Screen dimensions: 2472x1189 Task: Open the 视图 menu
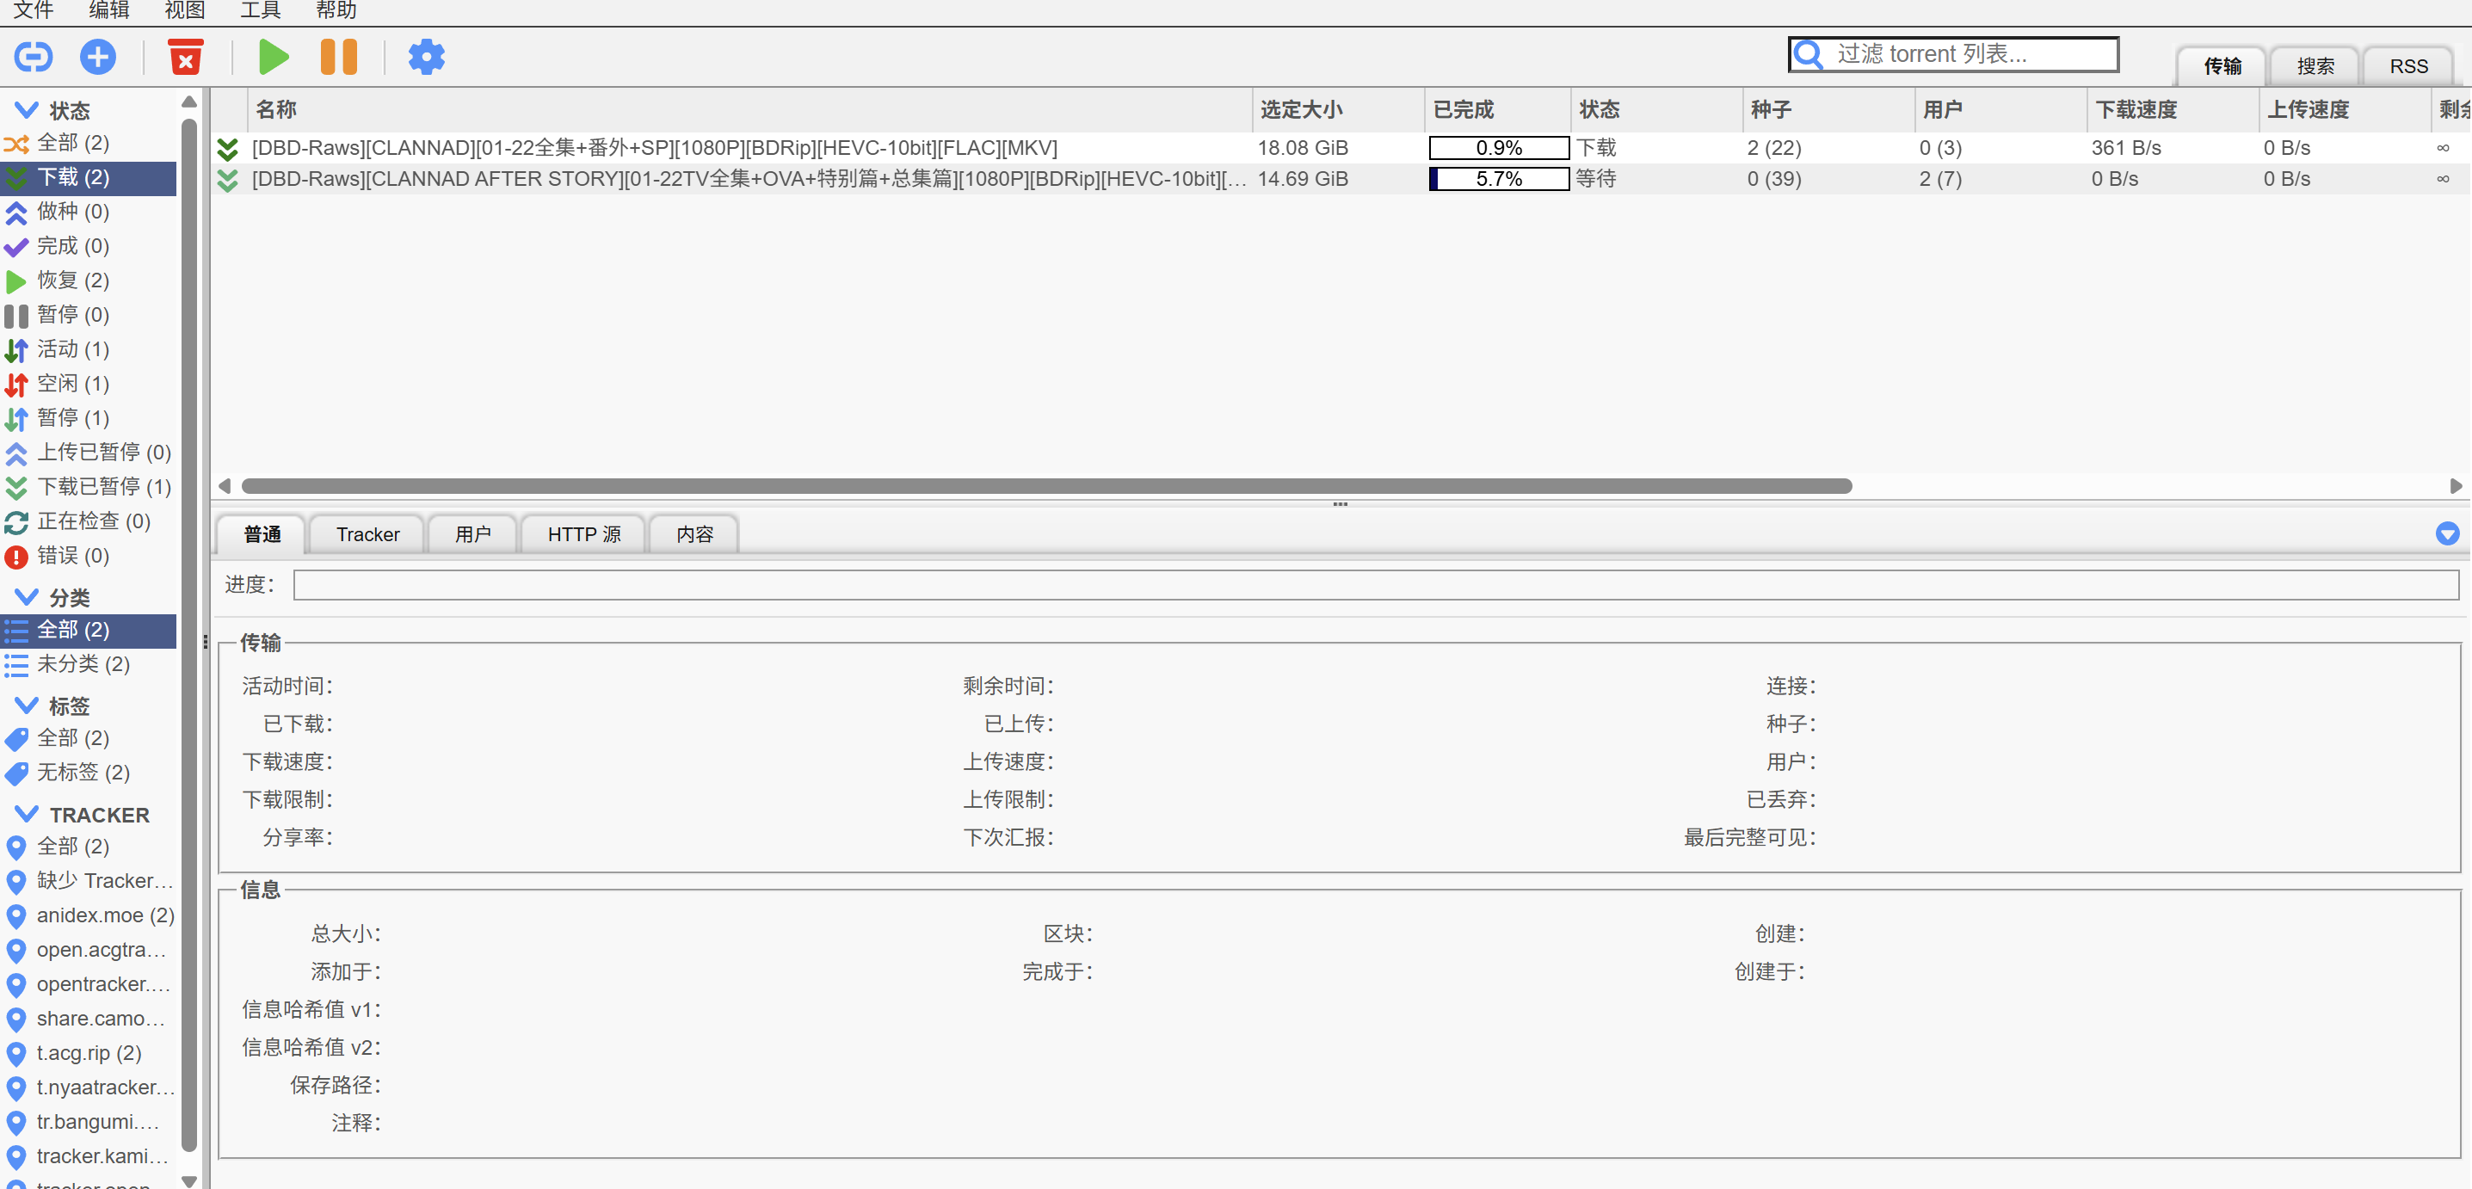point(185,10)
